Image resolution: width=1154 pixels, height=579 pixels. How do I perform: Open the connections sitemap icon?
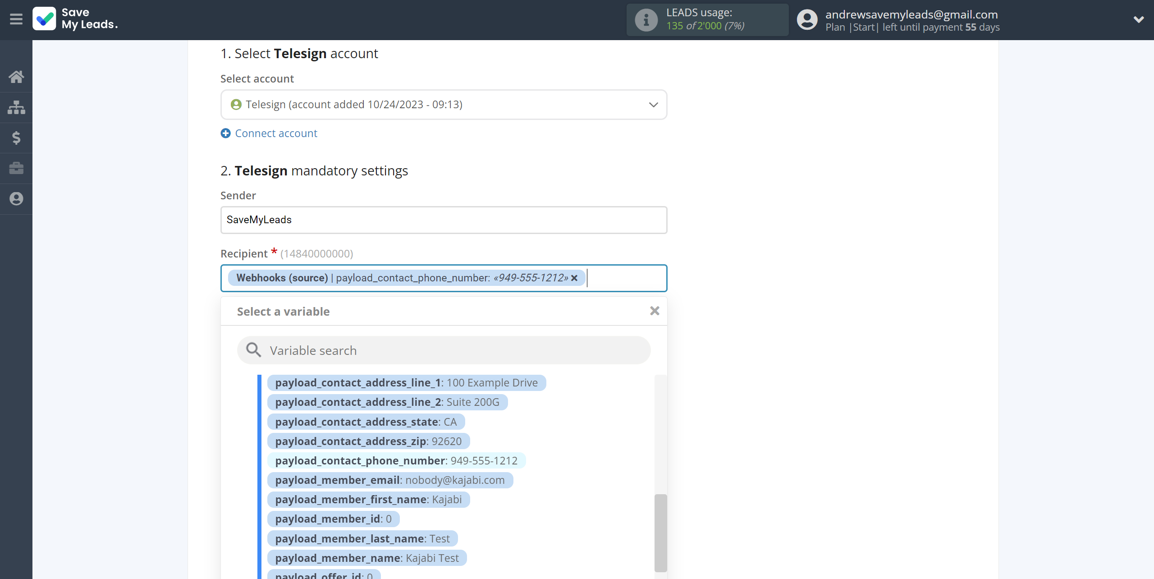coord(16,107)
